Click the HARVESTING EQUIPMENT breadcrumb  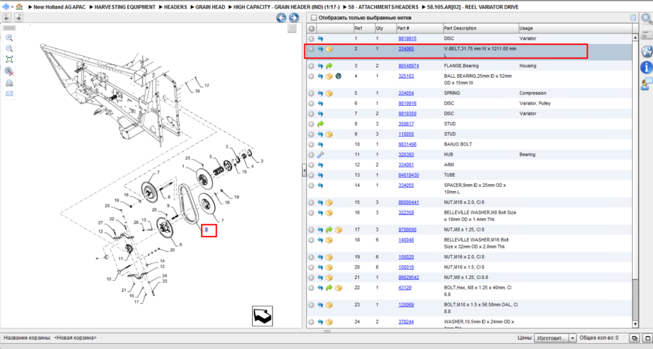pyautogui.click(x=125, y=7)
